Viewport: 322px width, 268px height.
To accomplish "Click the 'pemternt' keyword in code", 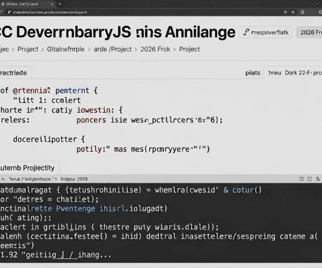I will tap(72, 91).
